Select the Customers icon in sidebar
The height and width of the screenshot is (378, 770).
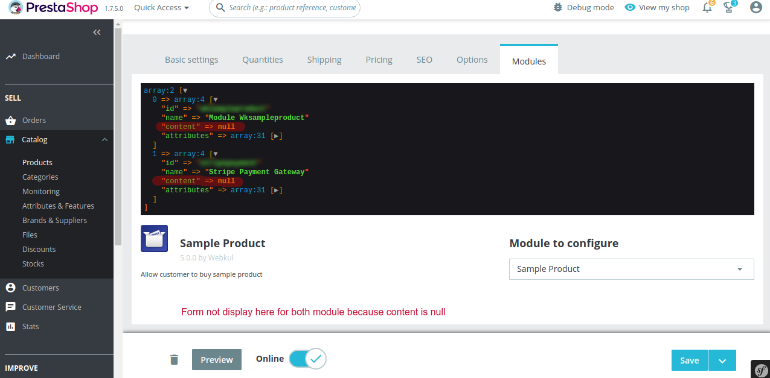click(10, 288)
